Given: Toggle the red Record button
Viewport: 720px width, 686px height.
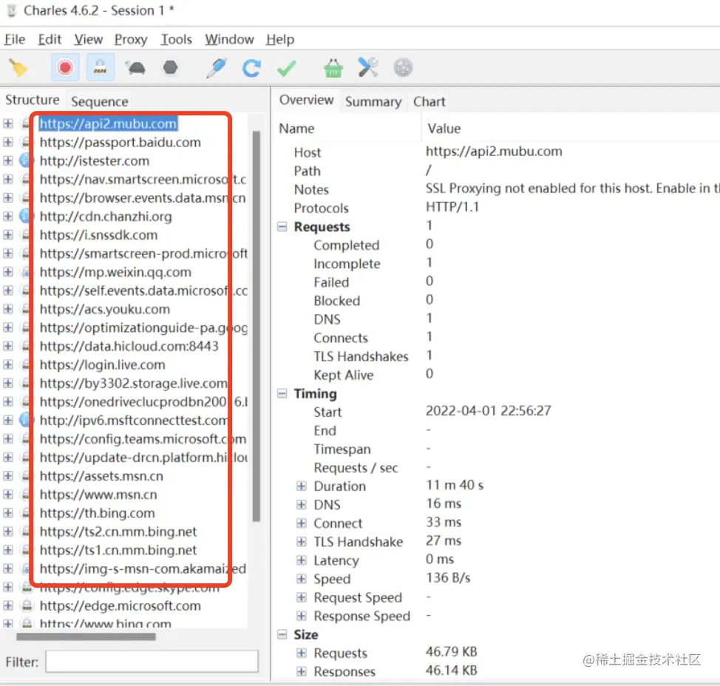Looking at the screenshot, I should 65,67.
